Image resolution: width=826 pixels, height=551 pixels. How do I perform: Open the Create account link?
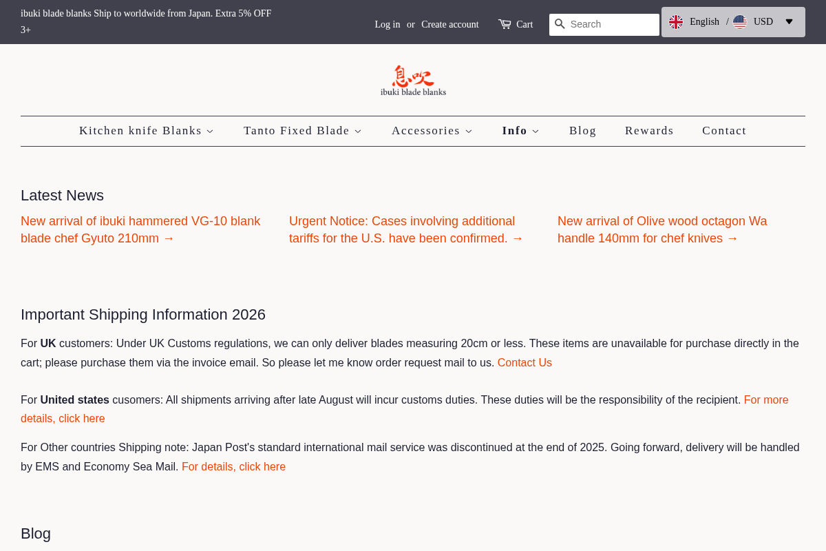point(449,23)
